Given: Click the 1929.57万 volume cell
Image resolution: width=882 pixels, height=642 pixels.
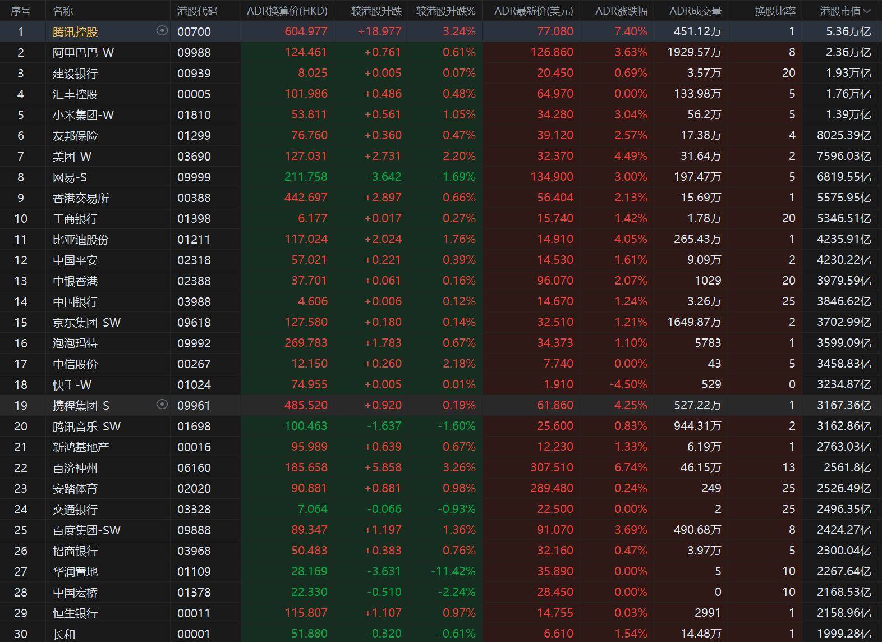Looking at the screenshot, I should (694, 52).
